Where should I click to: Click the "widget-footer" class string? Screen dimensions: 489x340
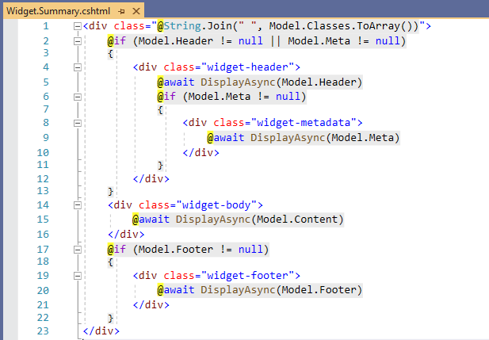[247, 276]
